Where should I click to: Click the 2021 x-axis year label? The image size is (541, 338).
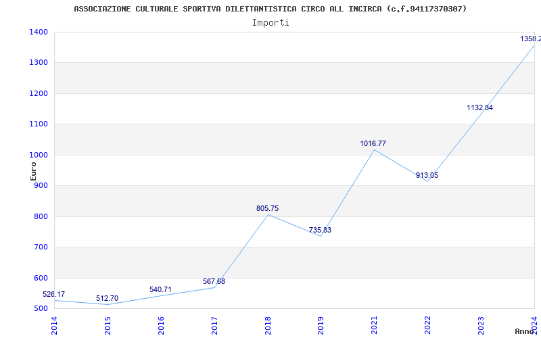click(375, 326)
